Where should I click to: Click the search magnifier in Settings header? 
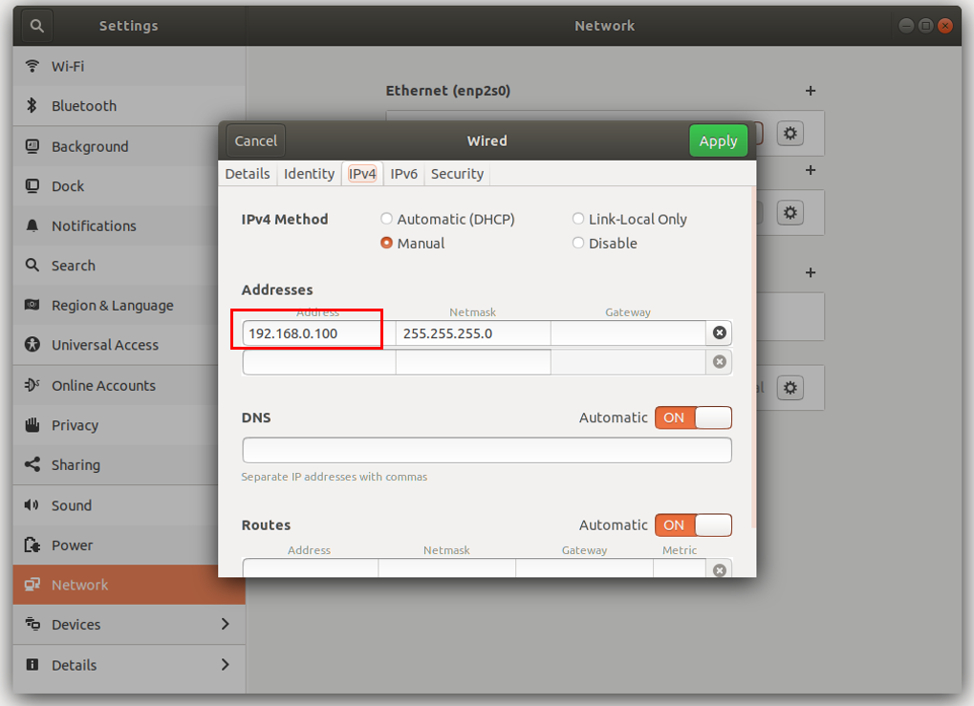point(36,26)
